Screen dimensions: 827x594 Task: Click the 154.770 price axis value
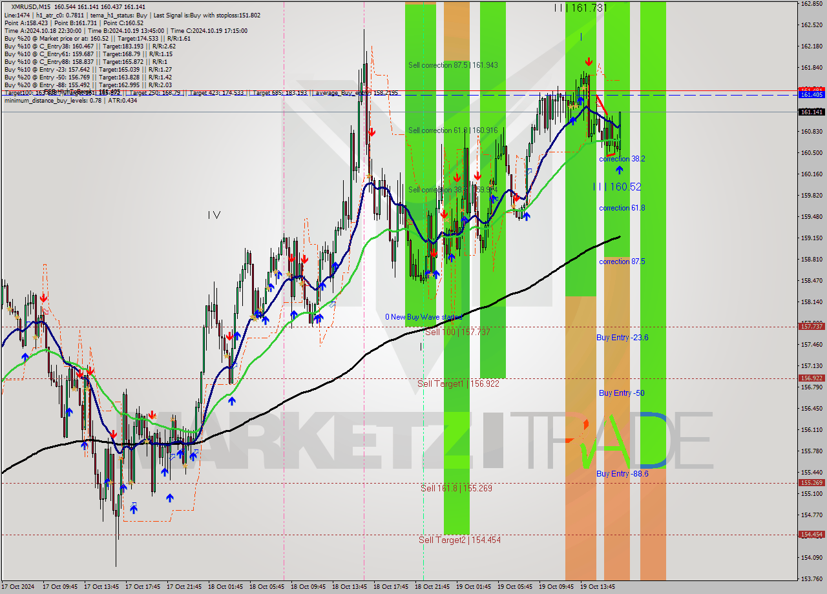tap(811, 515)
